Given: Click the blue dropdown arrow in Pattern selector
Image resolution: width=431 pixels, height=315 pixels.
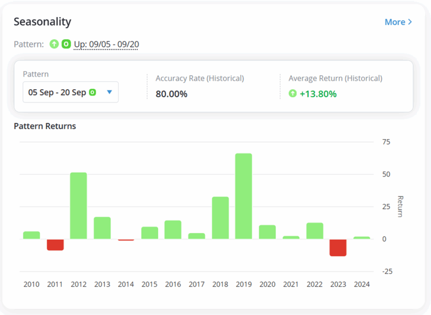Looking at the screenshot, I should point(109,92).
